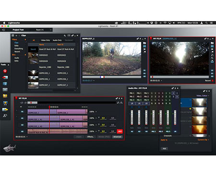Expand the Bins section in the Clips sidebar

[x=25, y=55]
